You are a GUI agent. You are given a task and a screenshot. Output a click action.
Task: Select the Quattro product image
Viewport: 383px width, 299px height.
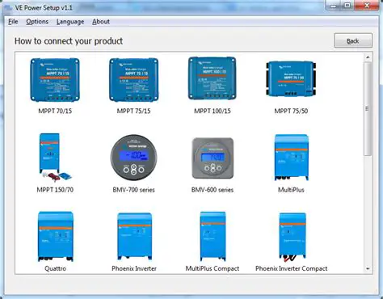click(56, 236)
